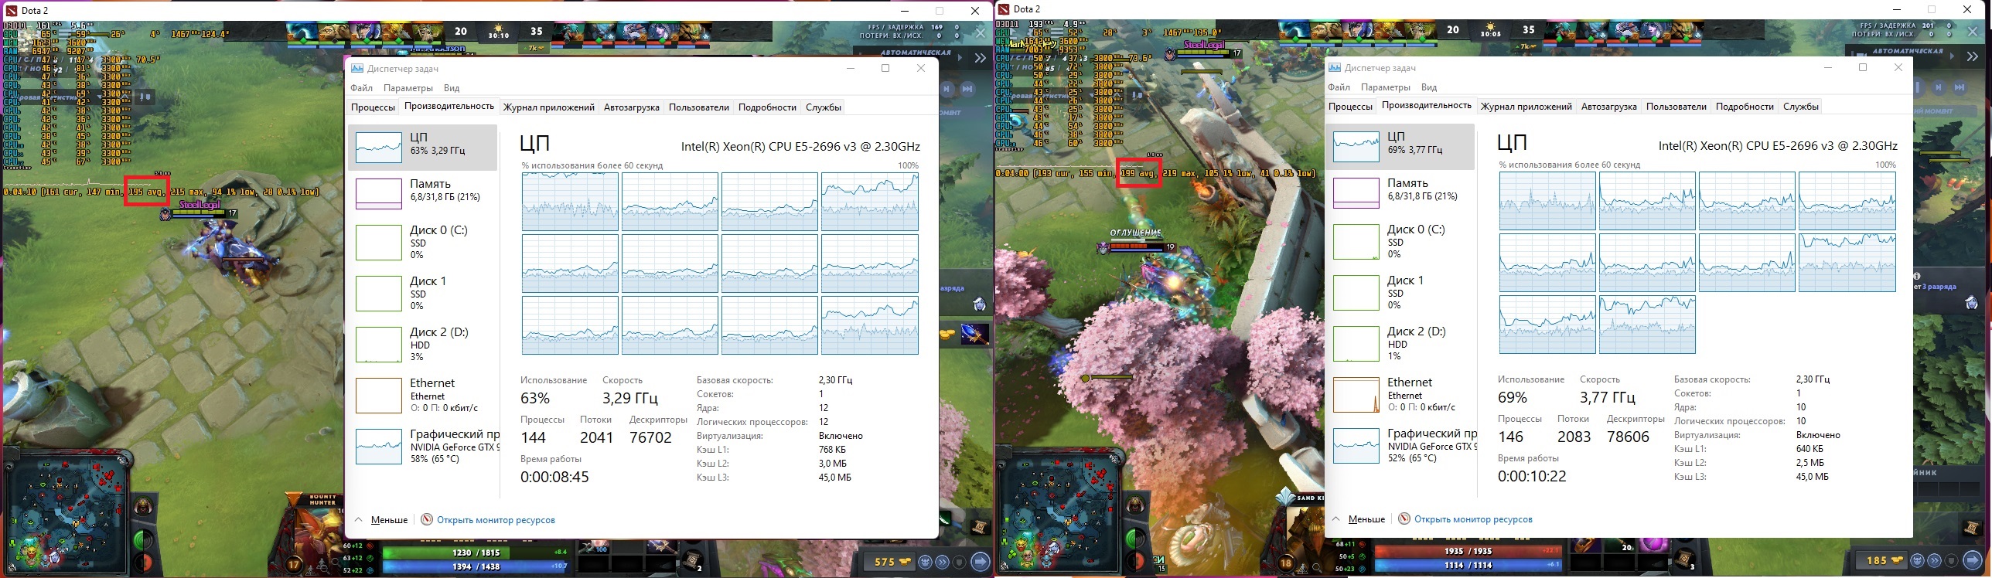
Task: Click Открыть монитор ресурсов link right Task Manager
Action: tap(1473, 519)
